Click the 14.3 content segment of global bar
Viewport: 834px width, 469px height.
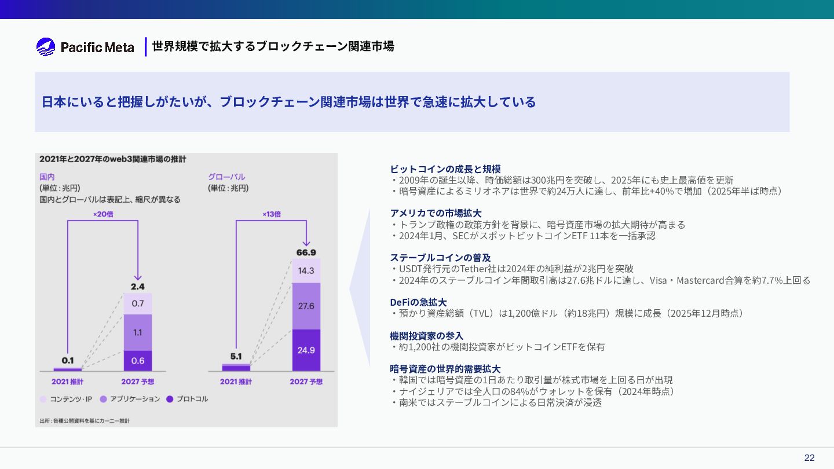[x=306, y=270]
